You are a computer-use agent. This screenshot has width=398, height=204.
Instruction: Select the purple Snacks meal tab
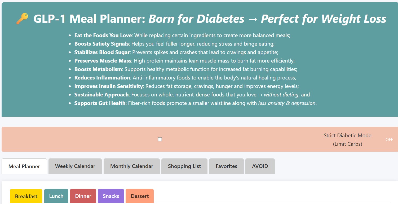[111, 196]
